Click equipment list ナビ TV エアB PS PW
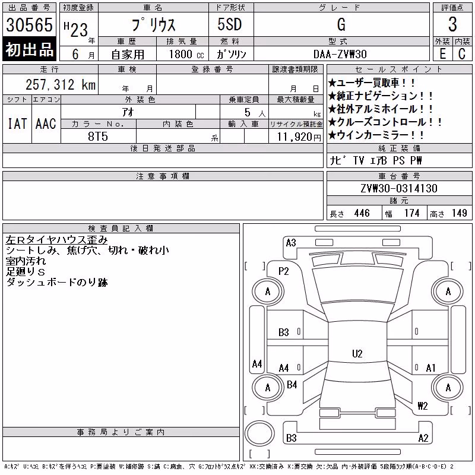This screenshot has width=475, height=475. [376, 160]
